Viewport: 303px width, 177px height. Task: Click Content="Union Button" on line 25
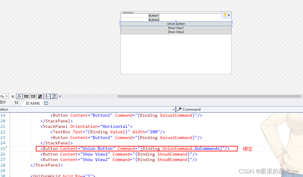(88, 149)
